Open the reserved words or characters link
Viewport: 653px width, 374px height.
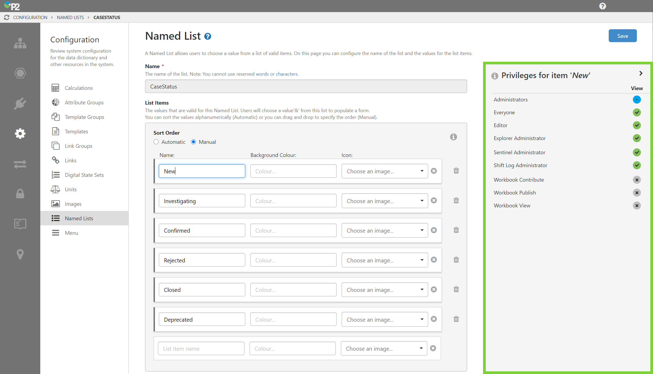point(277,74)
